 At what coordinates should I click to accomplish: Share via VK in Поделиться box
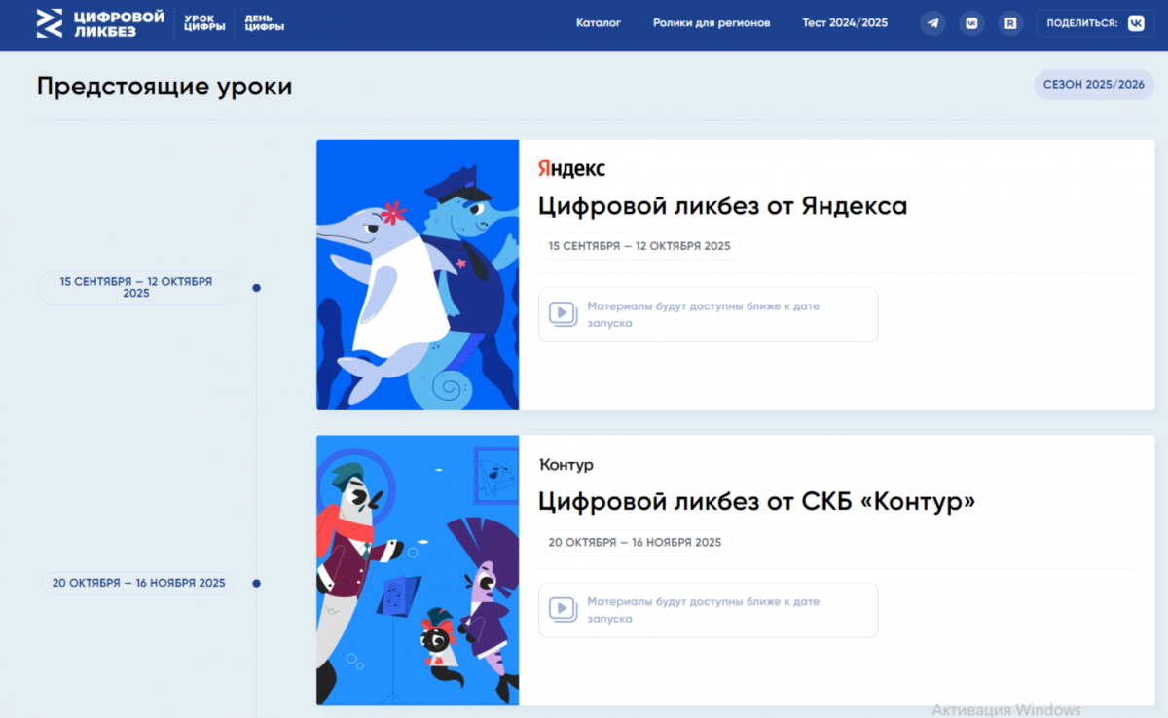(x=1136, y=23)
